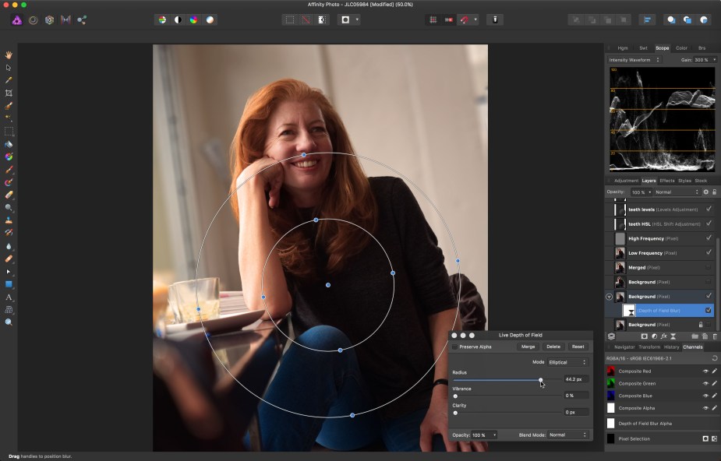Select the Move tool arrow
Image resolution: width=721 pixels, height=461 pixels.
point(9,68)
